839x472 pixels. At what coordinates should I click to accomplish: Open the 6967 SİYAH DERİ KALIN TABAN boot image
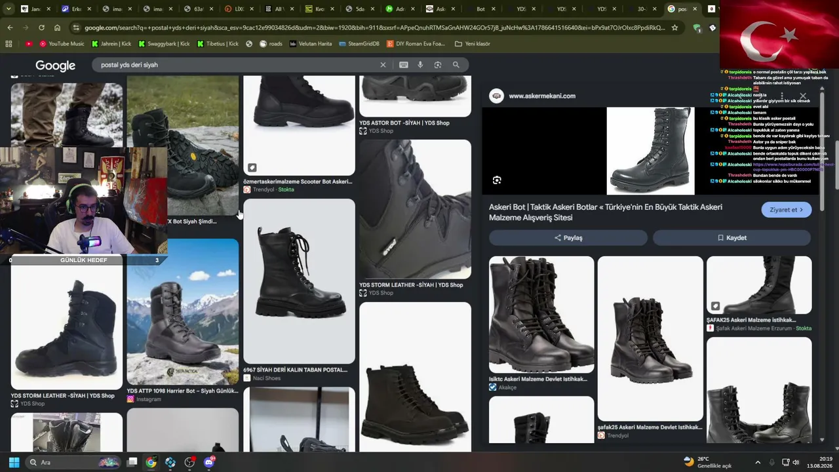(299, 281)
